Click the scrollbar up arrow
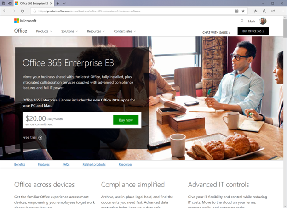Image resolution: width=287 pixels, height=208 pixels. [x=285, y=17]
